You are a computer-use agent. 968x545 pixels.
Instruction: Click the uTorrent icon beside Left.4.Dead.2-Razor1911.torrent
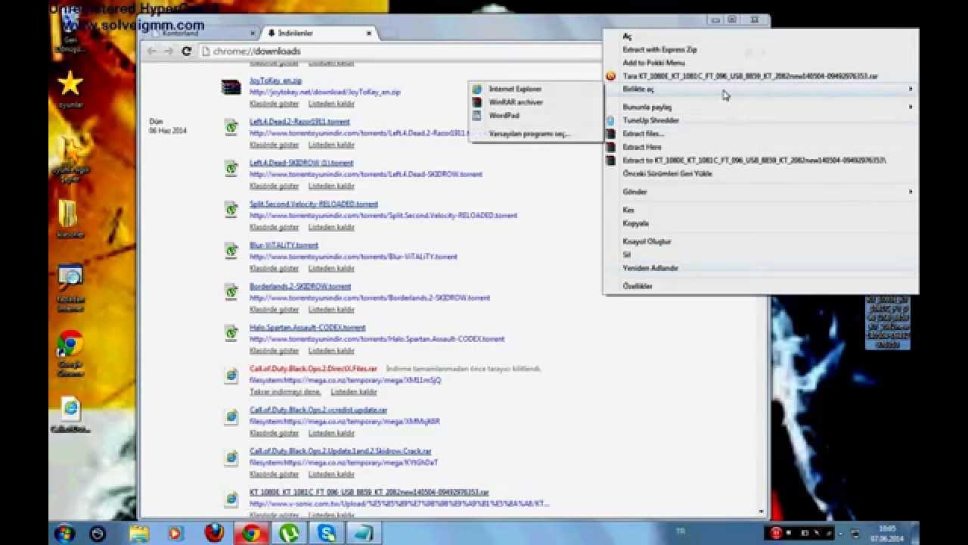(231, 127)
